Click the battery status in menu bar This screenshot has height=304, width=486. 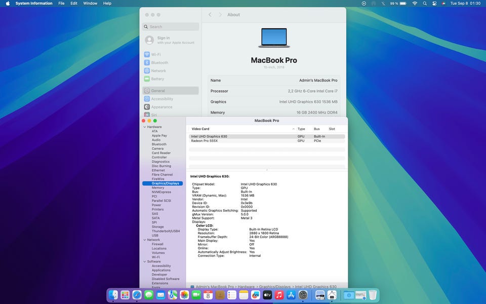point(398,4)
